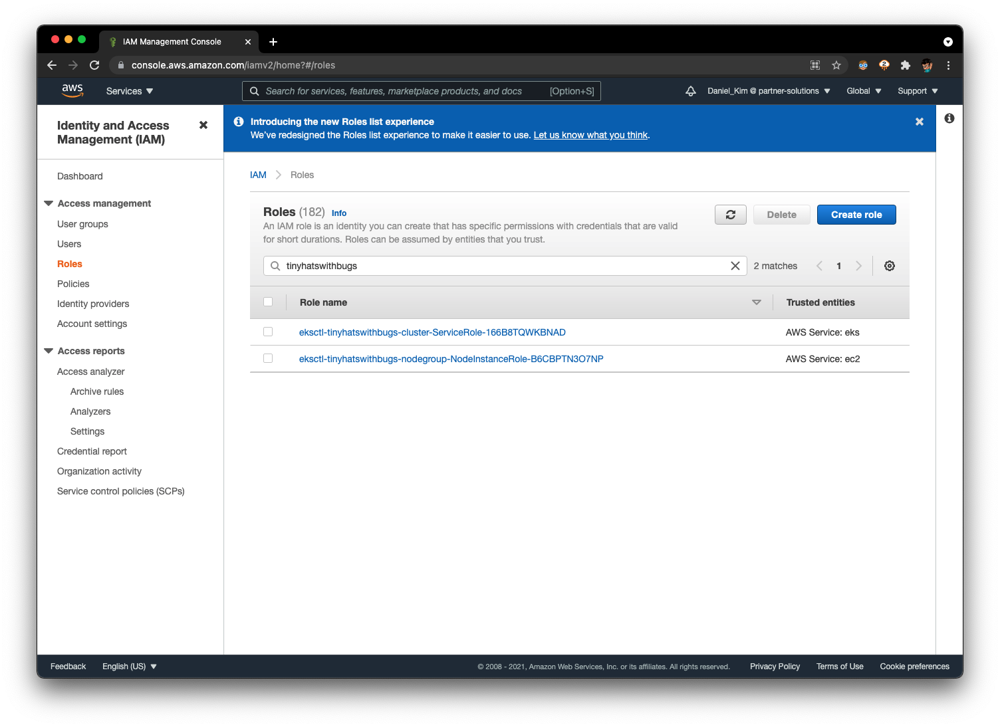
Task: Select the nodegroup-NodeInstanceRole row checkbox
Action: click(x=268, y=358)
